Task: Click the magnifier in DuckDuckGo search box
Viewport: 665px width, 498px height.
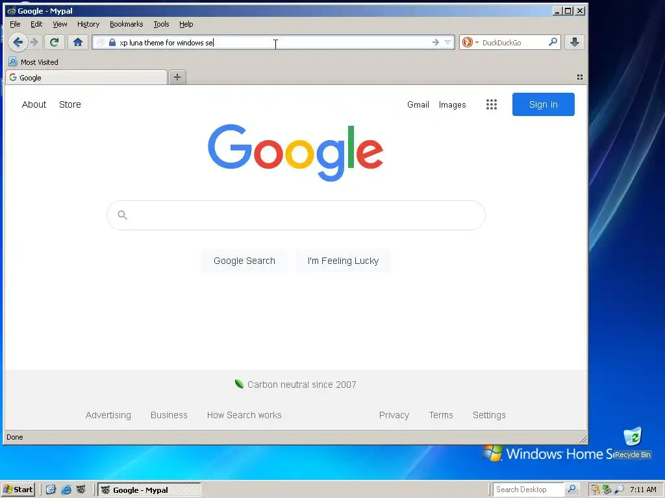Action: pyautogui.click(x=553, y=42)
